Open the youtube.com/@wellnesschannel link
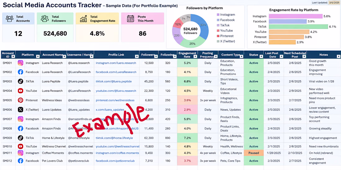This screenshot has width=341, height=170. (x=118, y=147)
